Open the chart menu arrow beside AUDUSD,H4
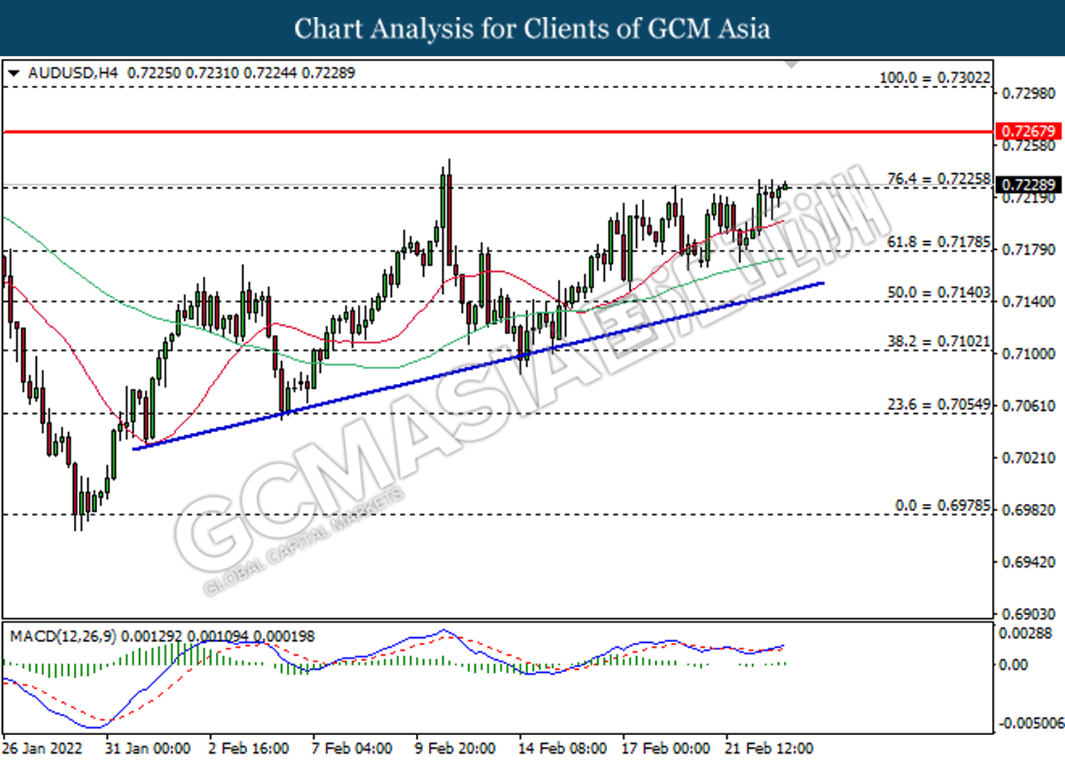Viewport: 1065px width, 760px height. pyautogui.click(x=13, y=72)
